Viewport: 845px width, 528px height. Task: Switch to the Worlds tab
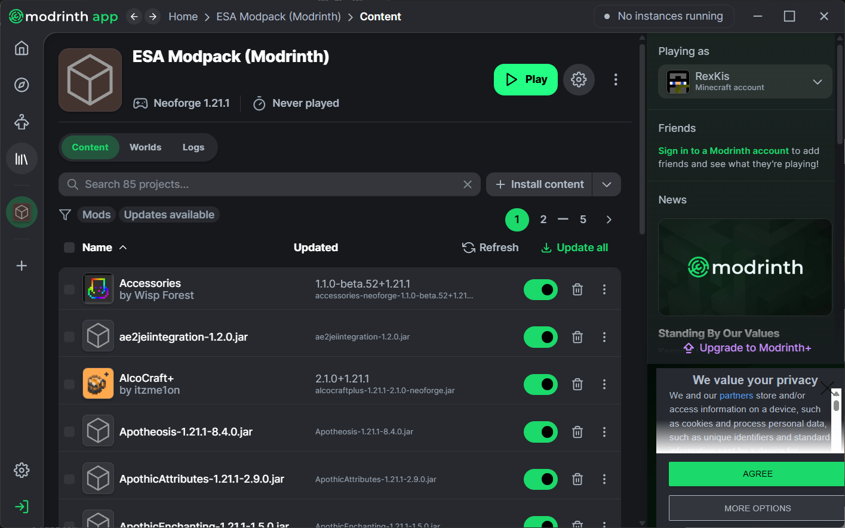pyautogui.click(x=145, y=147)
